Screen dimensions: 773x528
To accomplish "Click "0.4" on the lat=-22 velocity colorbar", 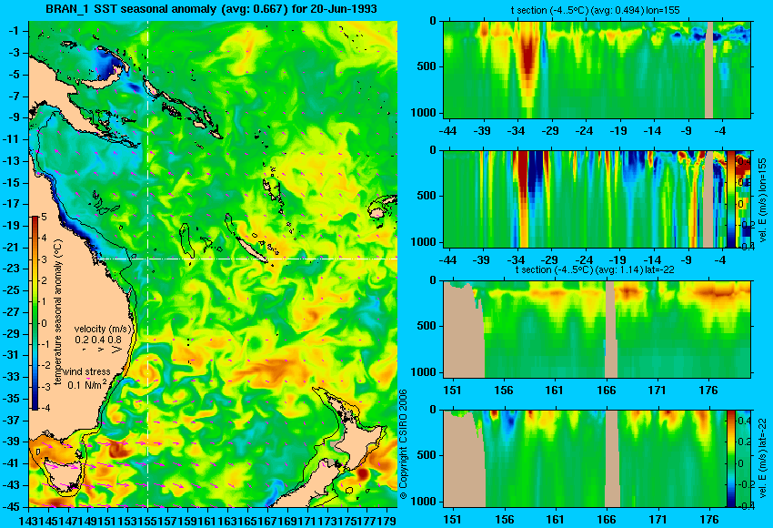I will (743, 421).
